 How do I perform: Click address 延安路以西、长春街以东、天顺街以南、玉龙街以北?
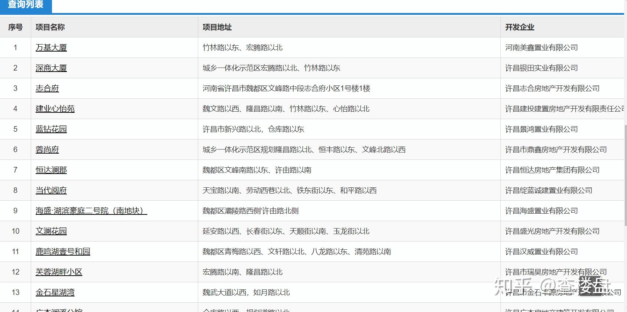(x=286, y=231)
